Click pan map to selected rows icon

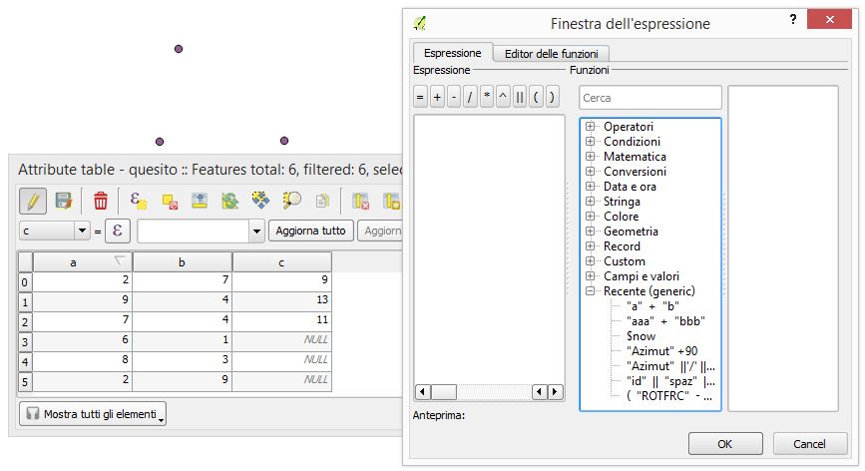click(x=260, y=200)
